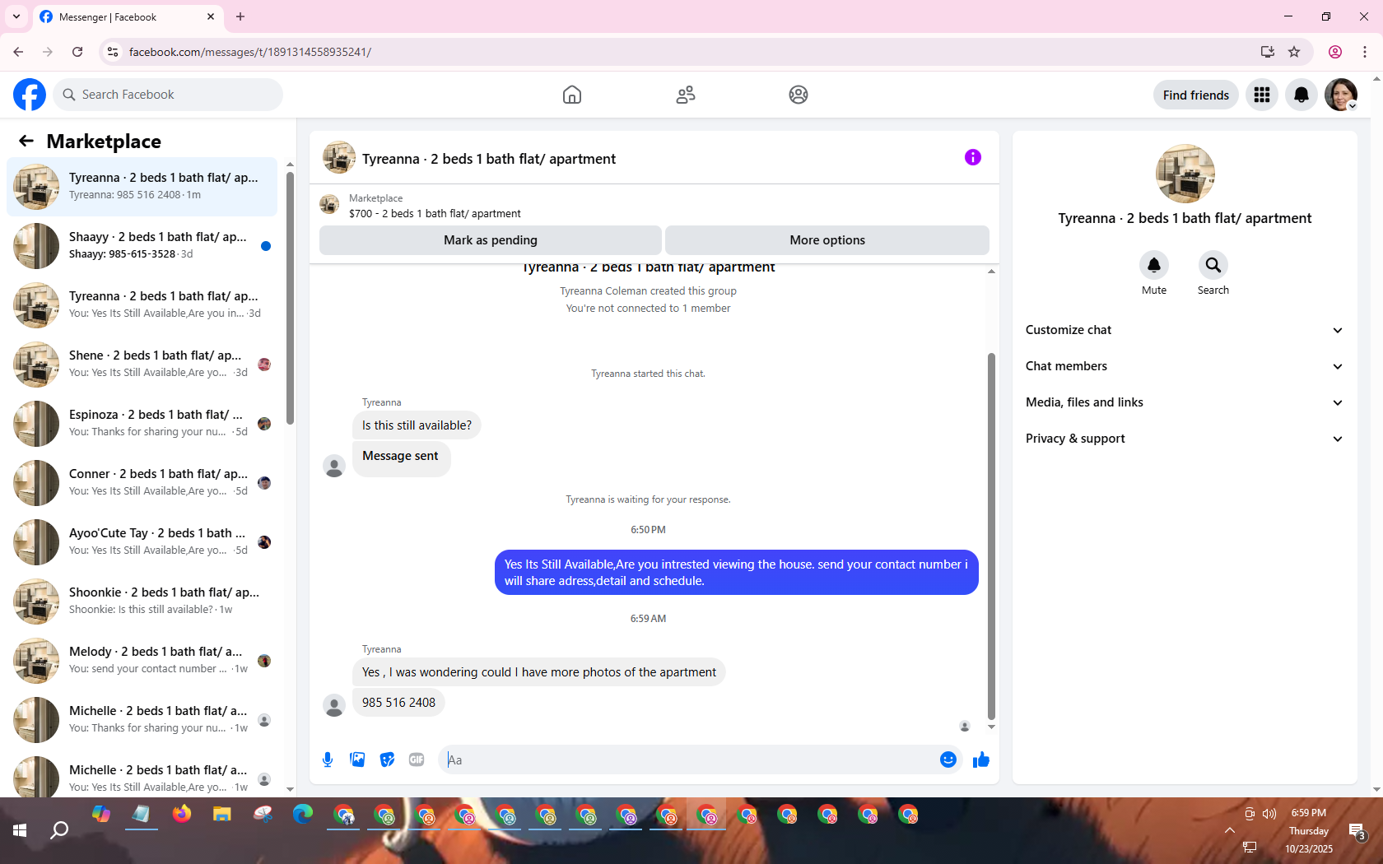Screen dimensions: 1383x864
Task: Click the Facebook logo icon
Action: 30,95
